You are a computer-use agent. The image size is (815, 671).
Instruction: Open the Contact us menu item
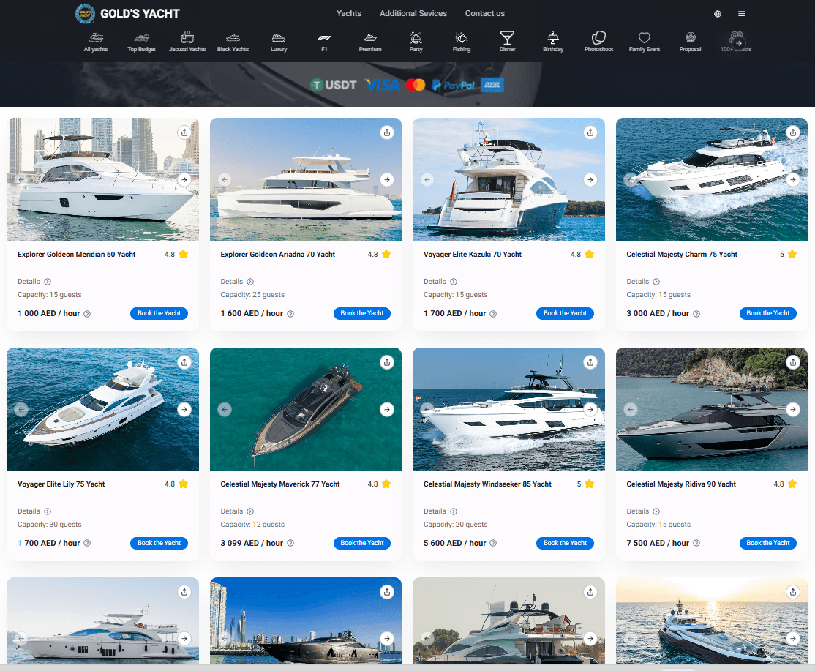pyautogui.click(x=485, y=13)
